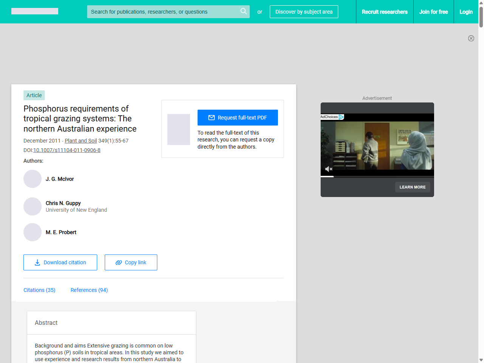The width and height of the screenshot is (484, 363).
Task: Open the Join for free menu item
Action: [433, 12]
